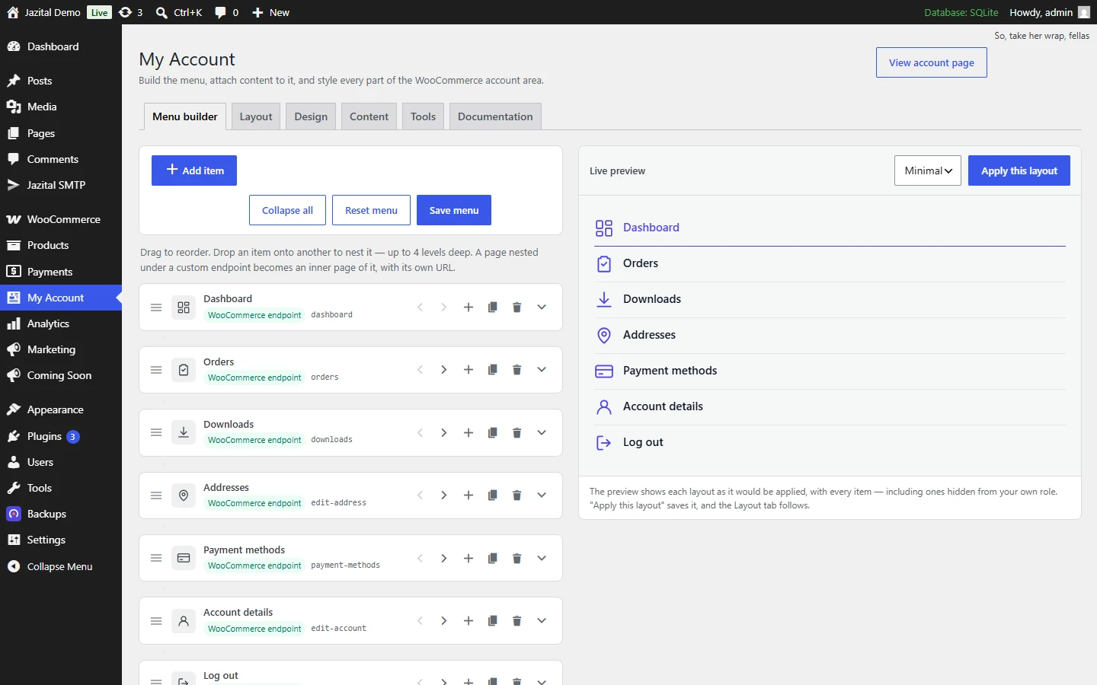This screenshot has width=1097, height=685.
Task: Collapse the admin sidebar menu
Action: pos(61,566)
